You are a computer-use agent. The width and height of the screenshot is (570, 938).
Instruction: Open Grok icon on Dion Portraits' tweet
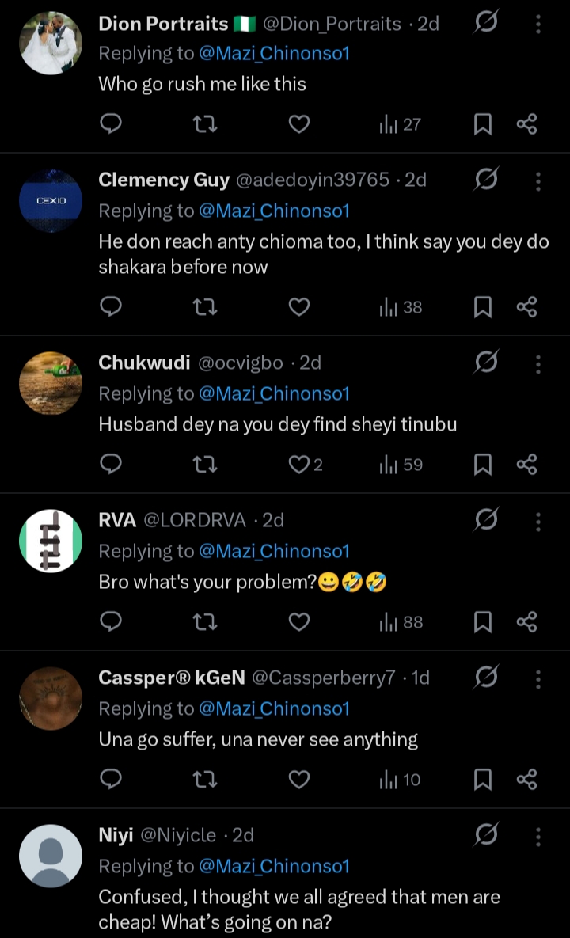point(485,24)
